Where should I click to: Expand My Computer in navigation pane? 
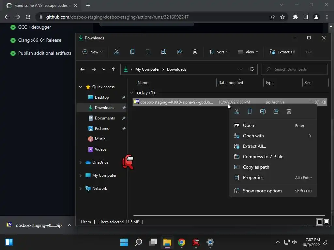point(81,175)
